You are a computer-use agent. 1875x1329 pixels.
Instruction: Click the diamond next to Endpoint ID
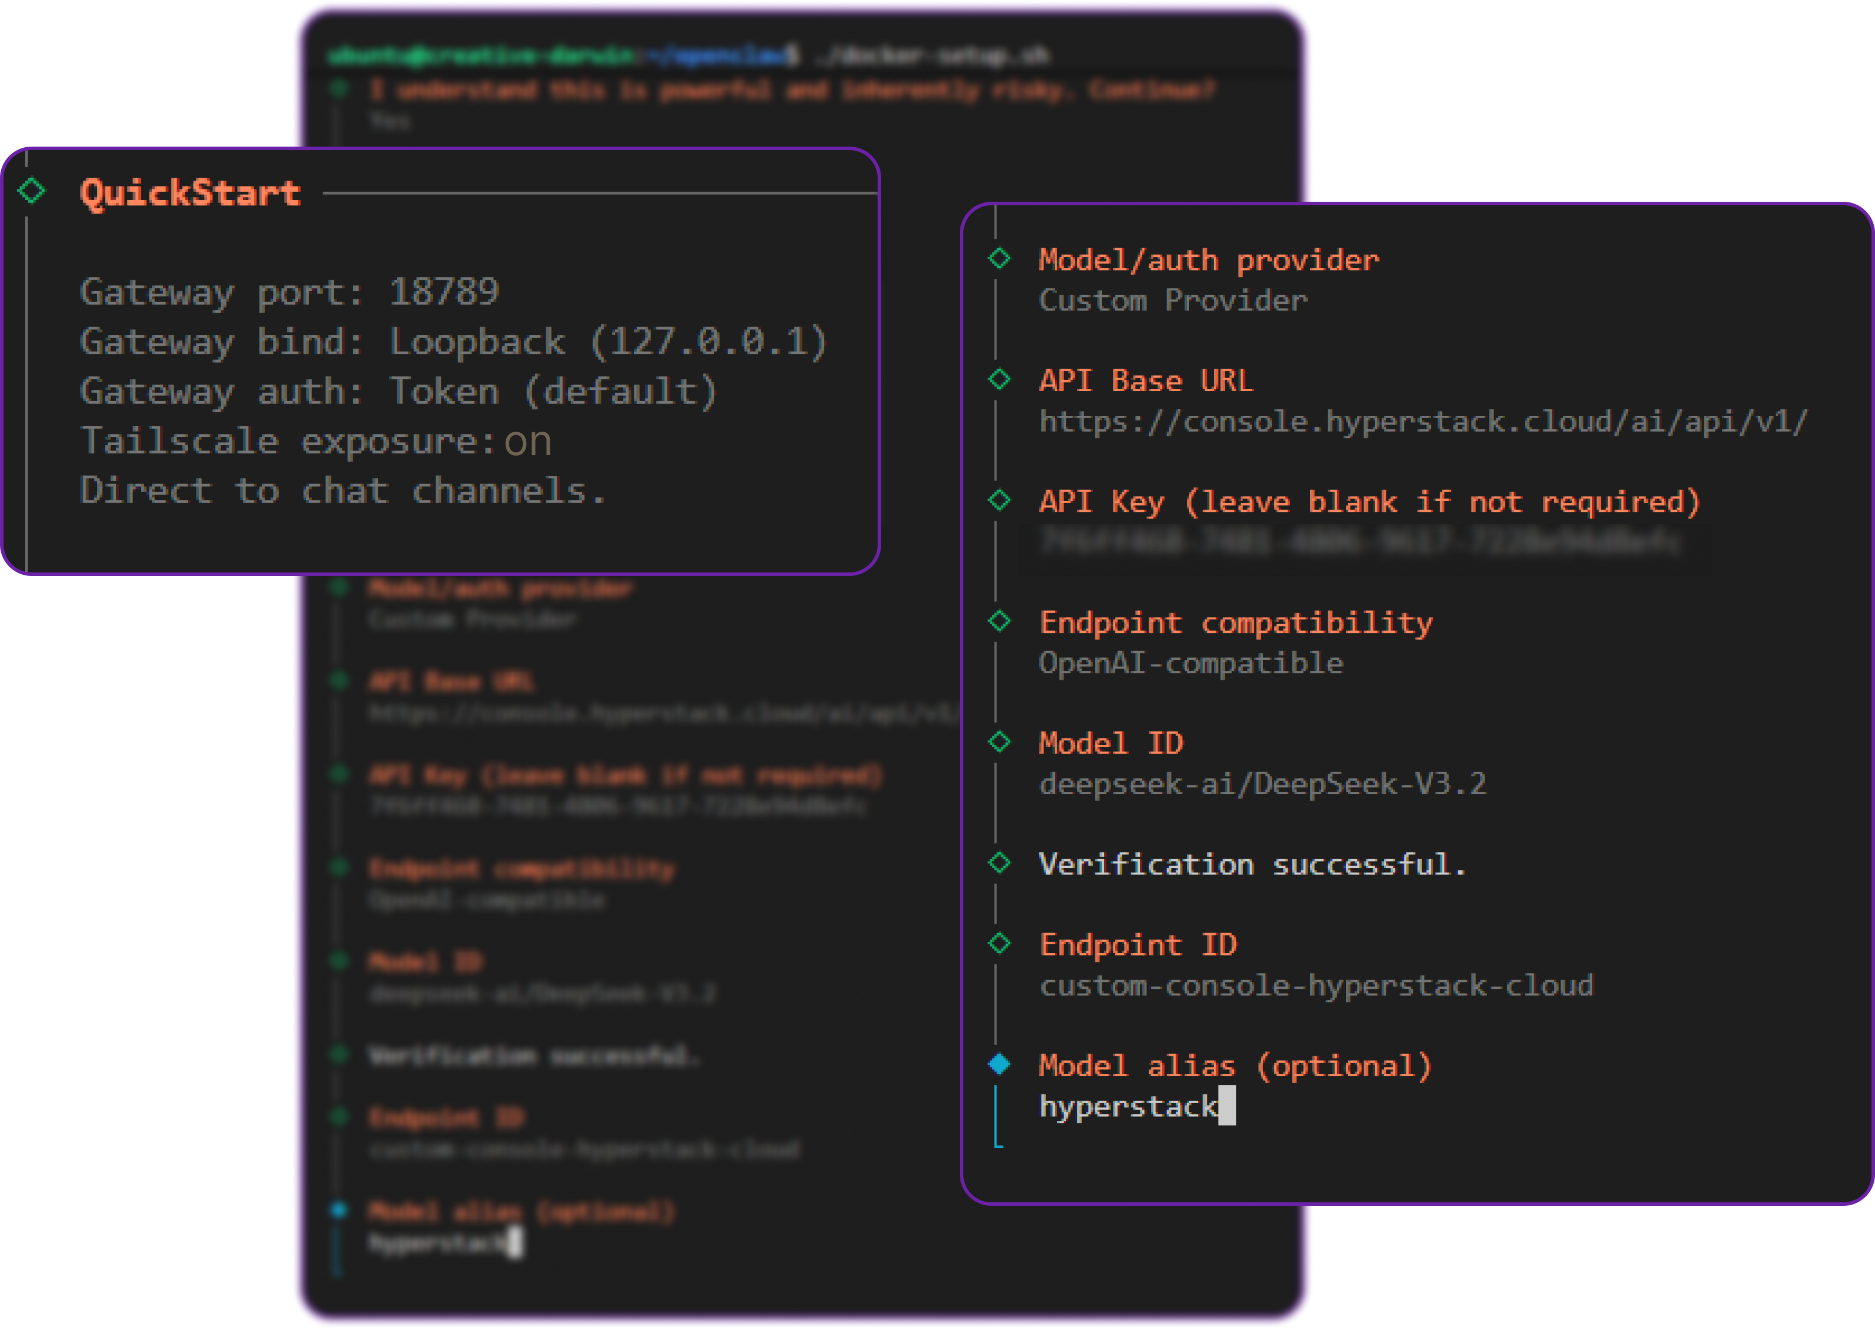(999, 944)
